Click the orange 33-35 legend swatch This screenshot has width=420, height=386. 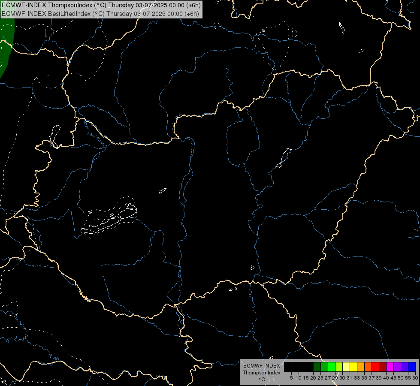[x=361, y=367]
